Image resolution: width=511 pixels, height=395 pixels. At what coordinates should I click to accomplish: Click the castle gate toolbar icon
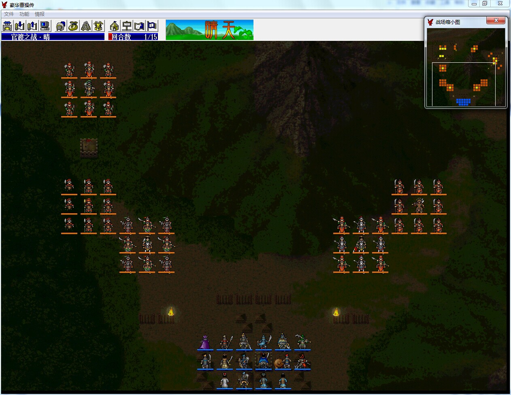coord(7,26)
